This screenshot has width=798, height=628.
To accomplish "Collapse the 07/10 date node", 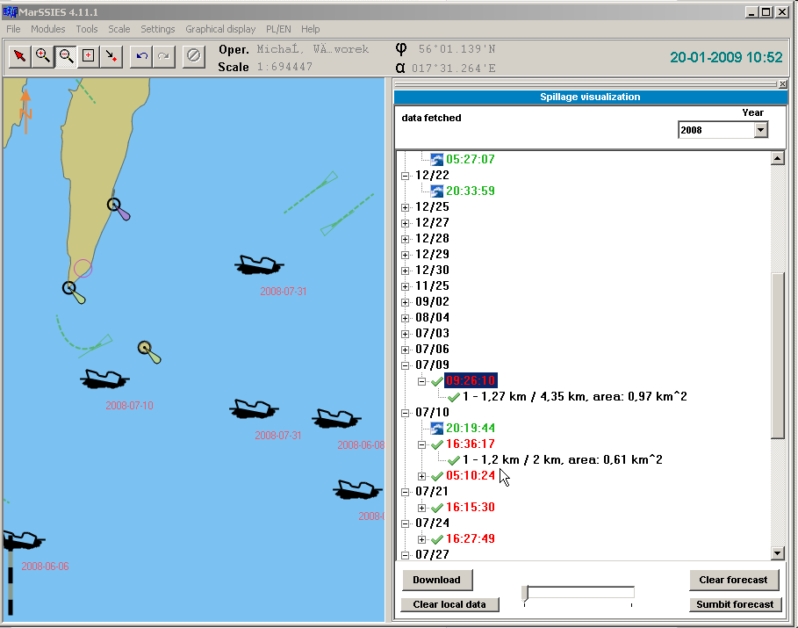I will [x=405, y=413].
